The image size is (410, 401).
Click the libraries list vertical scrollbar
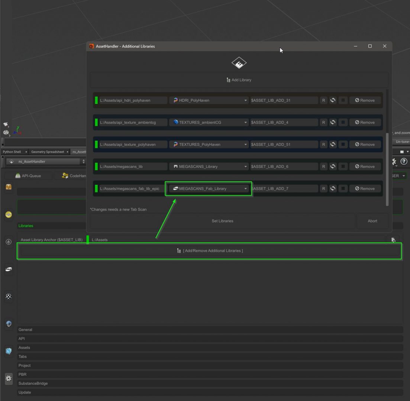387,170
